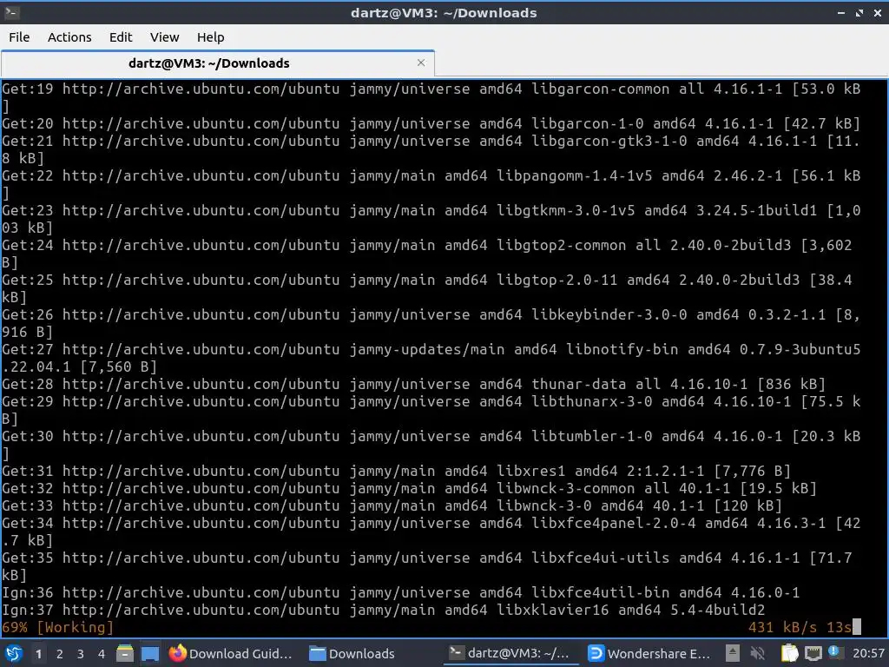Switch to the Wondershare EdrawMax window
Screen dimensions: 889x667
(649, 653)
